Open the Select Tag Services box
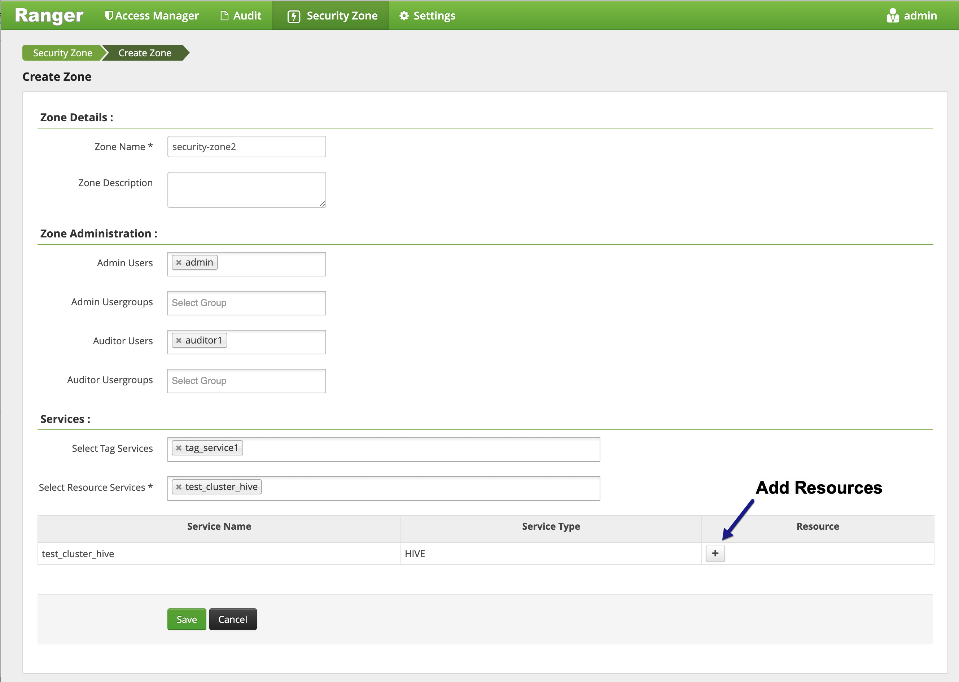 tap(384, 450)
